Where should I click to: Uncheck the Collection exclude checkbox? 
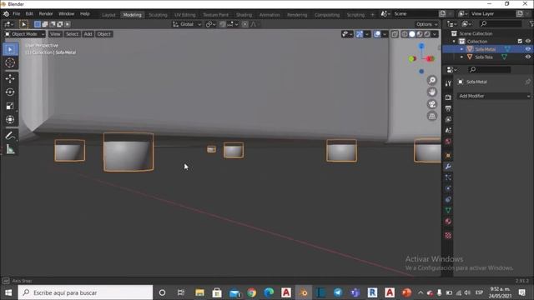point(520,41)
